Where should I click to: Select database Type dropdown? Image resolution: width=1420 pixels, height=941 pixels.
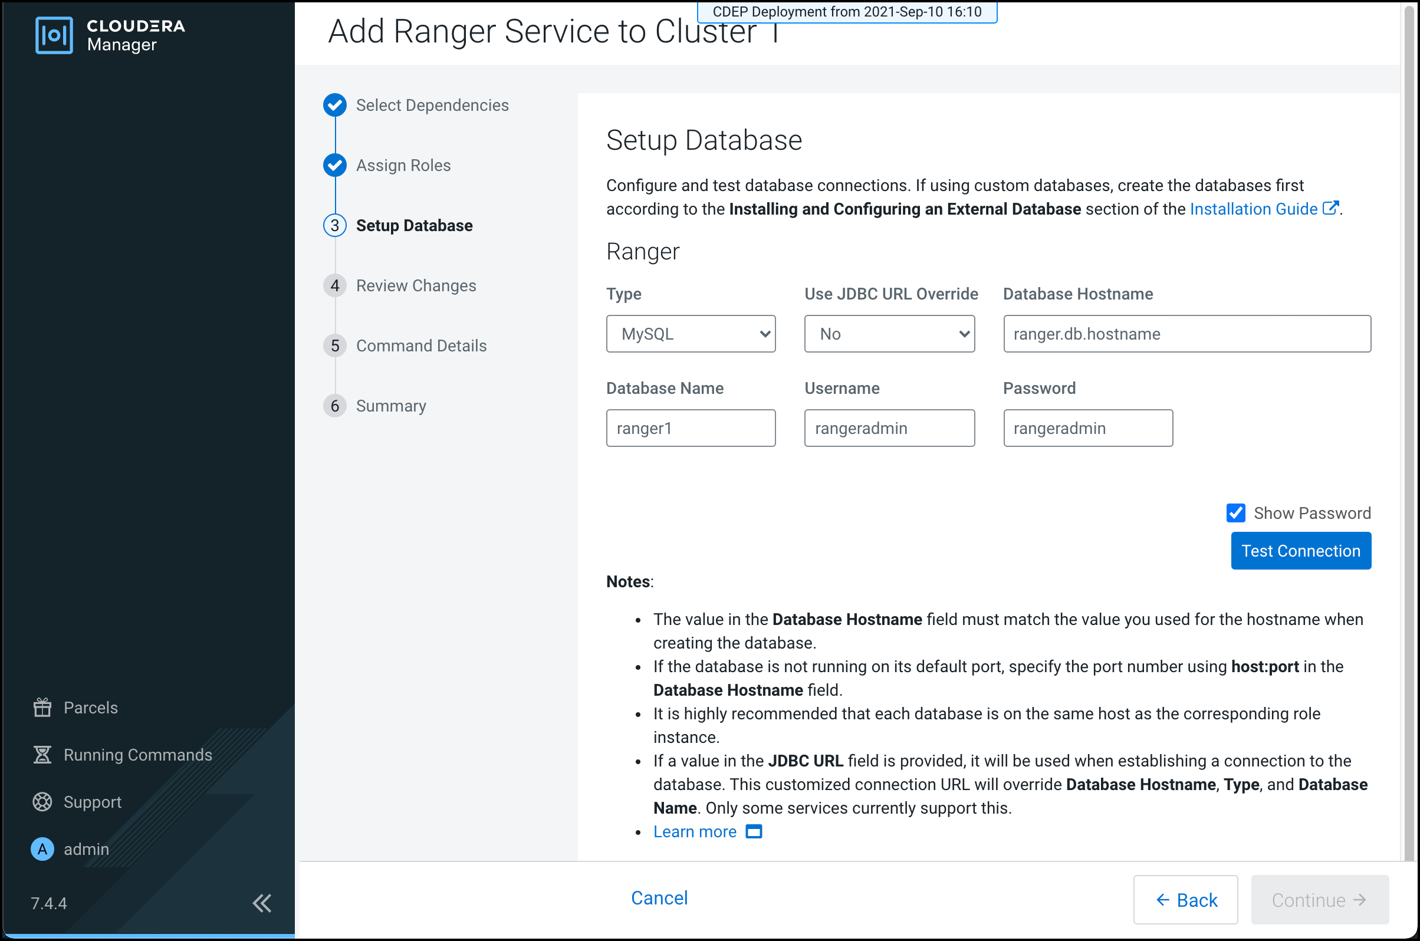(x=690, y=333)
